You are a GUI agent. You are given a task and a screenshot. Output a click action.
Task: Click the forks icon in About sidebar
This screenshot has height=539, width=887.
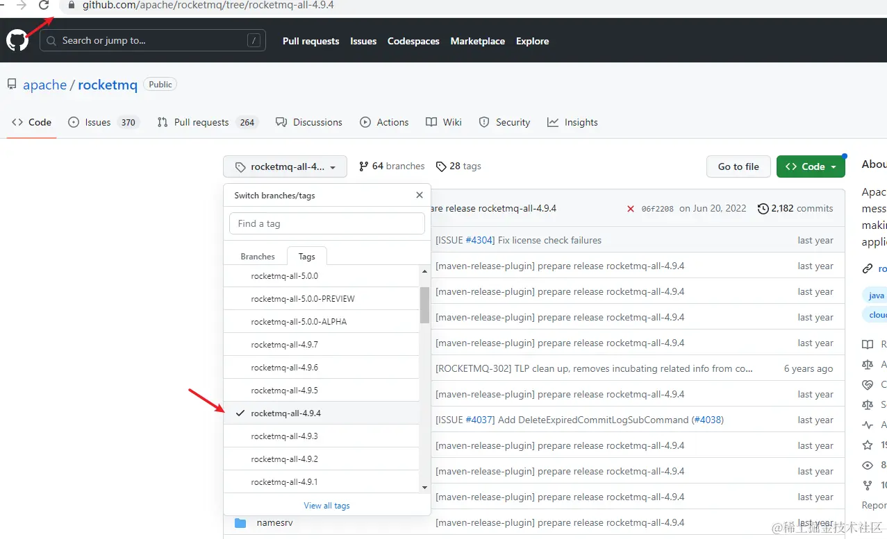coord(867,485)
